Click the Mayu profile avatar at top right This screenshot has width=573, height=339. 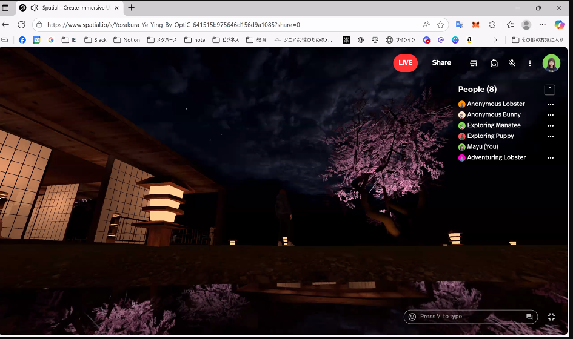pos(551,63)
